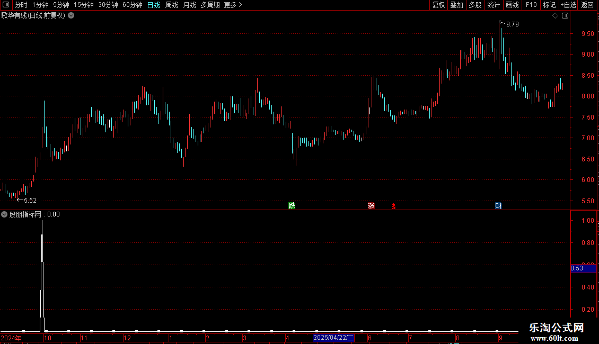Expand the dropdown beside 歌华有线 title

click(x=71, y=16)
